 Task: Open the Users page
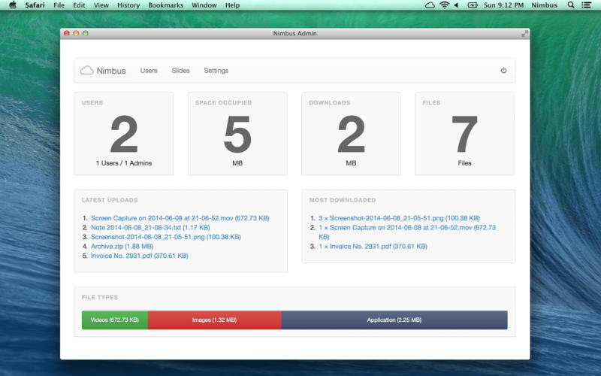(x=149, y=71)
